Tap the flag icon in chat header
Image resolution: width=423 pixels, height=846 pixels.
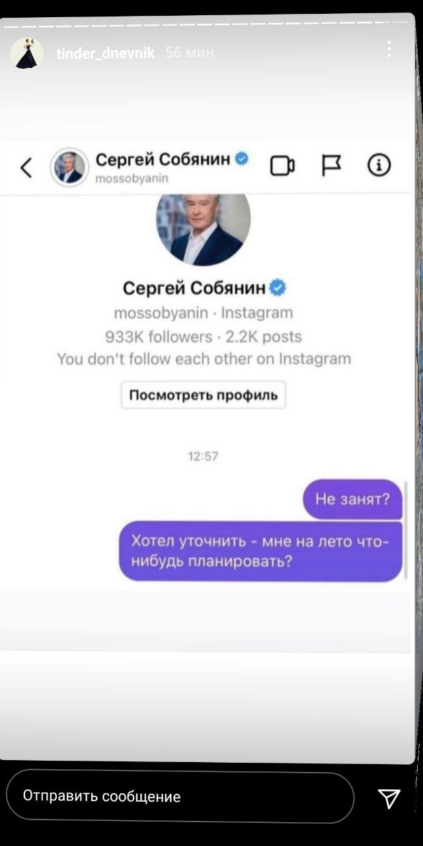point(331,165)
